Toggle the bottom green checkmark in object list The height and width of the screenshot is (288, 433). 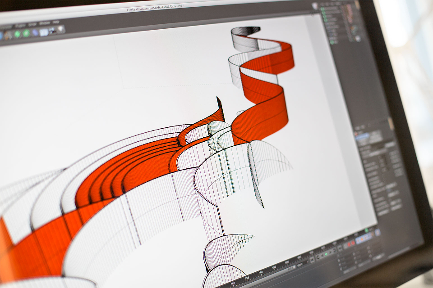(332, 42)
